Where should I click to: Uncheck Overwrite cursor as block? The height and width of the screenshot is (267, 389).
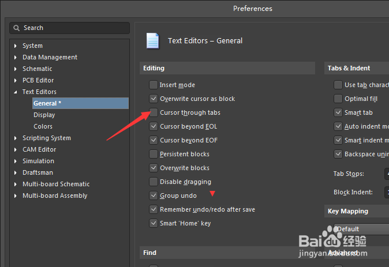[154, 99]
